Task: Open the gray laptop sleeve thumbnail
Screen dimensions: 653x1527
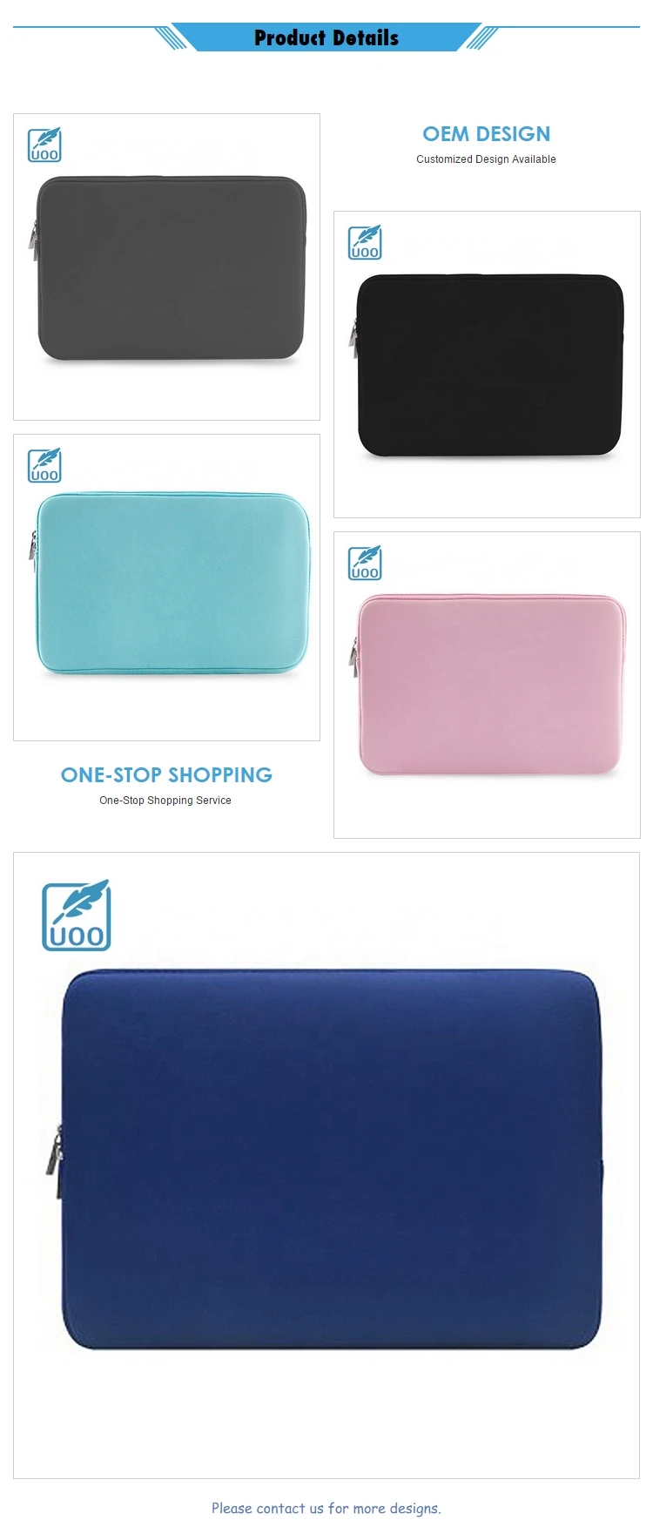Action: click(166, 267)
